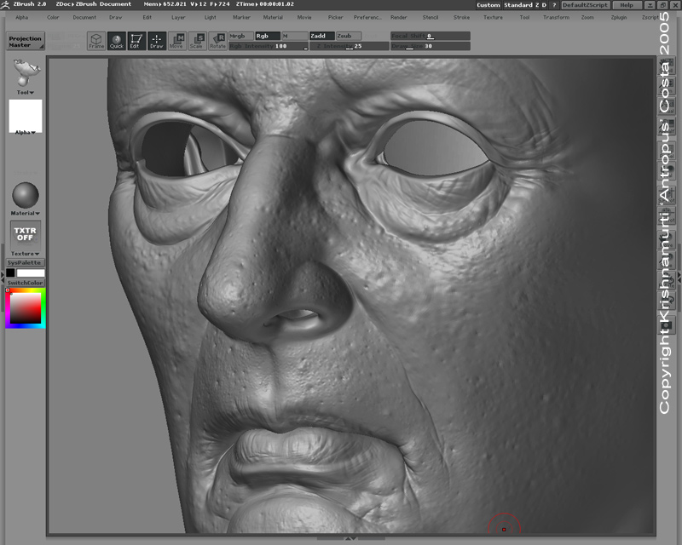682x545 pixels.
Task: Adjust the Focal Shift slider
Action: click(431, 36)
